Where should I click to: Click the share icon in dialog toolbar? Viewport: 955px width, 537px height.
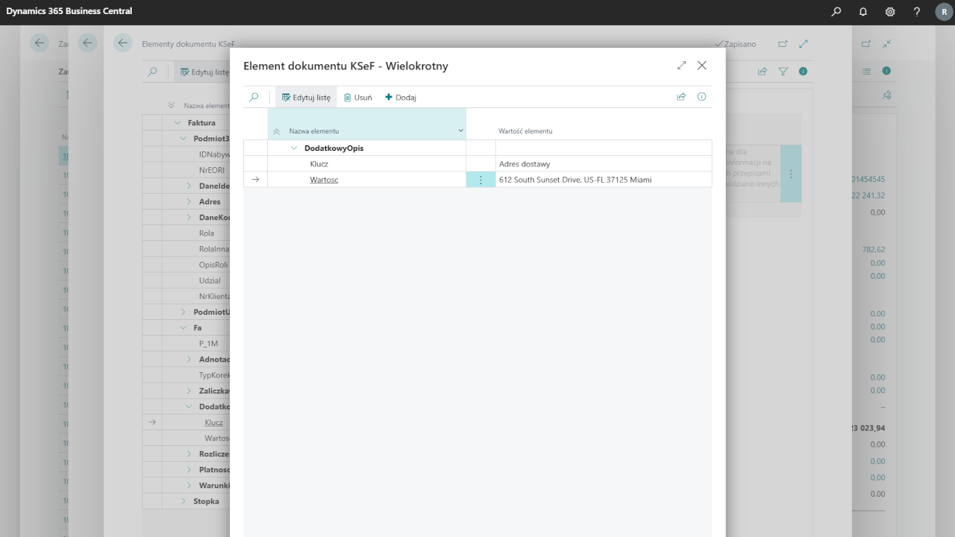tap(681, 97)
